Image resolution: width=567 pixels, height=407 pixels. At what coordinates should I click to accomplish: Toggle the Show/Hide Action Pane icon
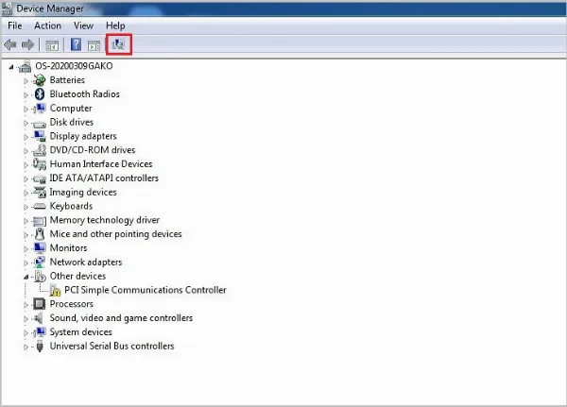click(x=94, y=44)
